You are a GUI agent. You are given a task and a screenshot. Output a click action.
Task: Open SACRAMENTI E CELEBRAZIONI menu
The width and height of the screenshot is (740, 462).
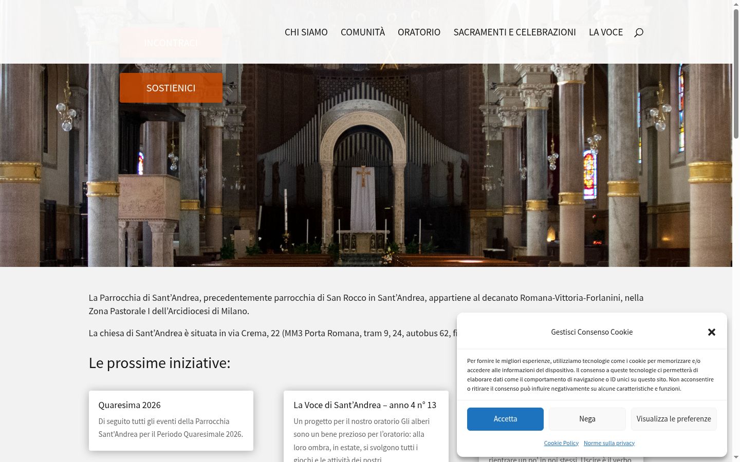(514, 32)
